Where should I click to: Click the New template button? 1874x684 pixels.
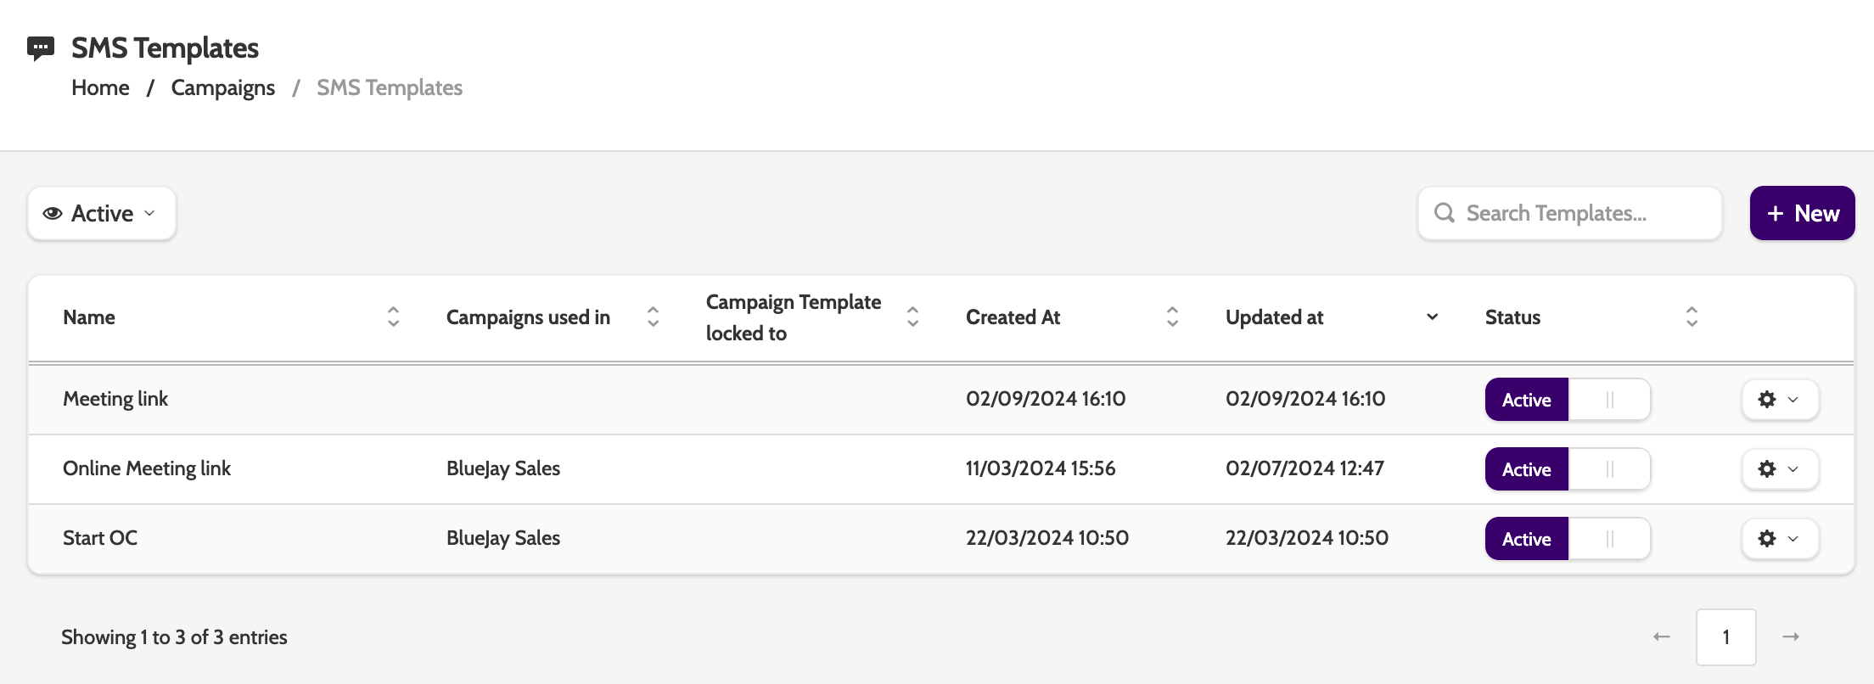pos(1802,214)
